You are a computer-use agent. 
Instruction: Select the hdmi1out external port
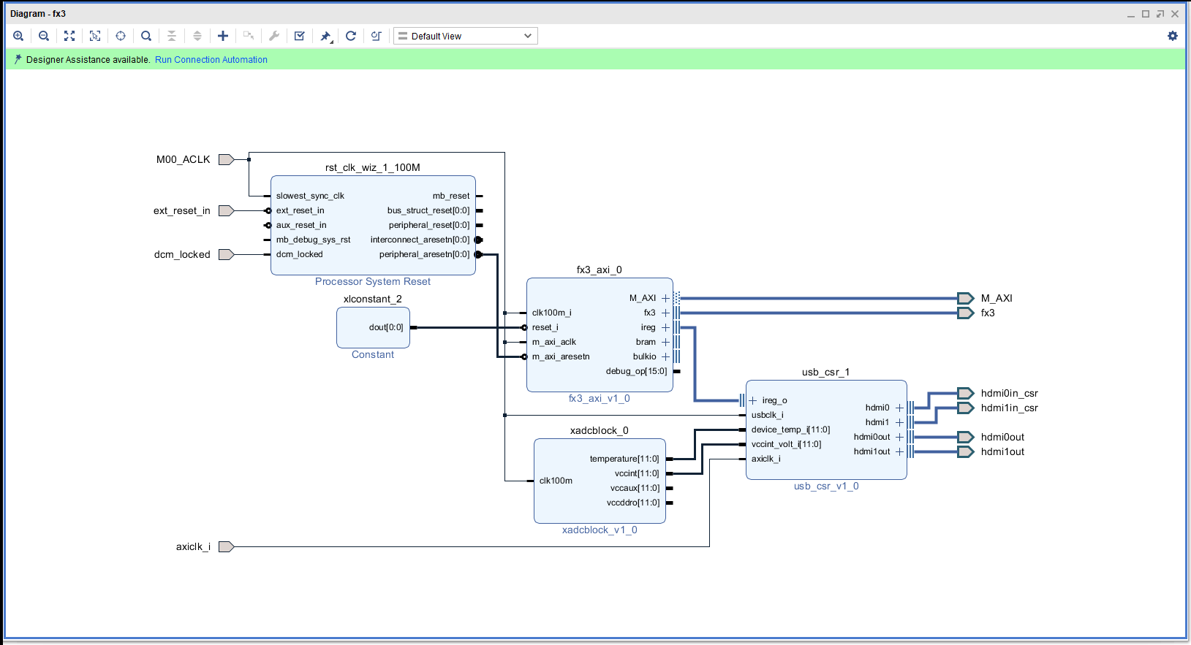pos(966,451)
